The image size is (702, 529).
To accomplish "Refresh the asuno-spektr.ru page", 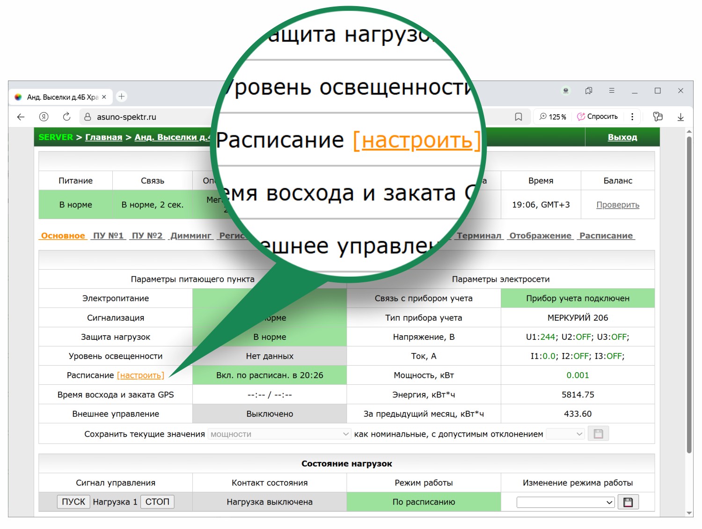I will tap(66, 117).
